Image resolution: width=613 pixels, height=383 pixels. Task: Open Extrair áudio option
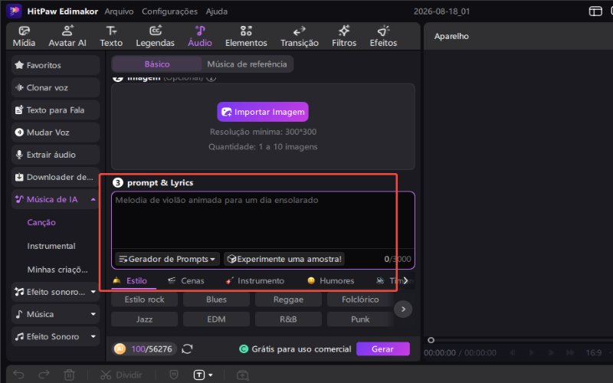coord(55,155)
